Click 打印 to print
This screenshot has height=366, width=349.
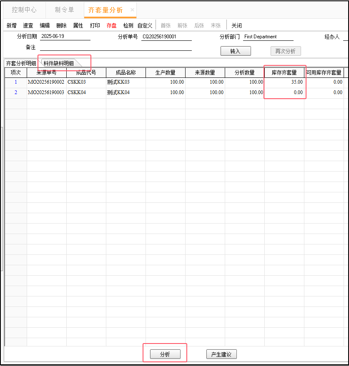pos(95,25)
